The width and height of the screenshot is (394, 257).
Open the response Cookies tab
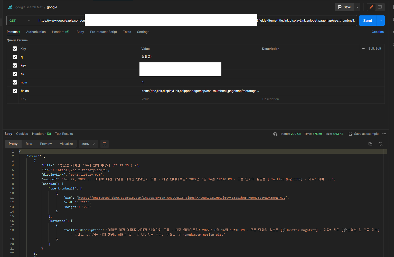[x=22, y=134]
